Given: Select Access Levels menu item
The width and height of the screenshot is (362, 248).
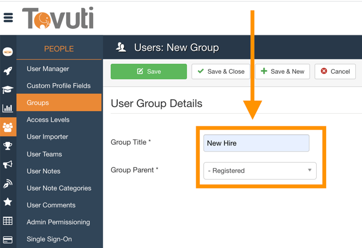Looking at the screenshot, I should [48, 120].
